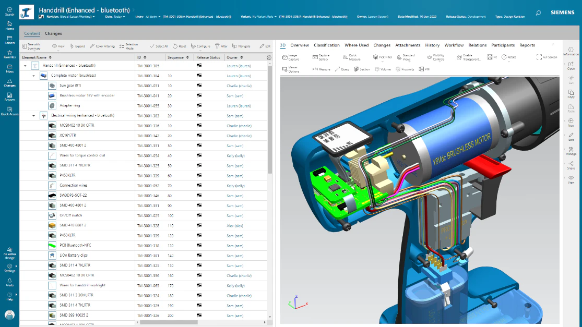Click the Fit view icon

coord(492,57)
